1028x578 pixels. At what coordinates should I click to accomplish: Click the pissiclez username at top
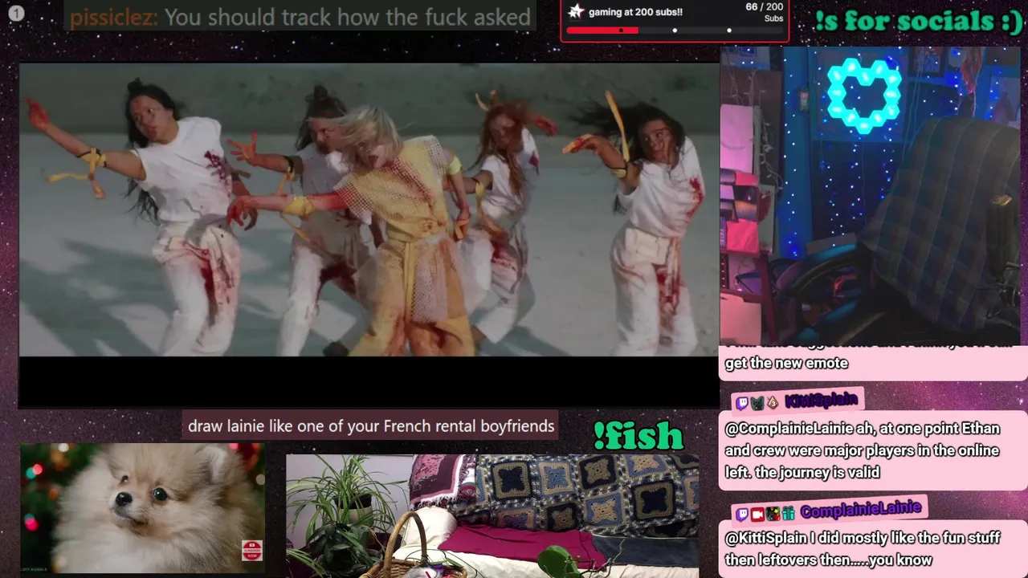[113, 17]
